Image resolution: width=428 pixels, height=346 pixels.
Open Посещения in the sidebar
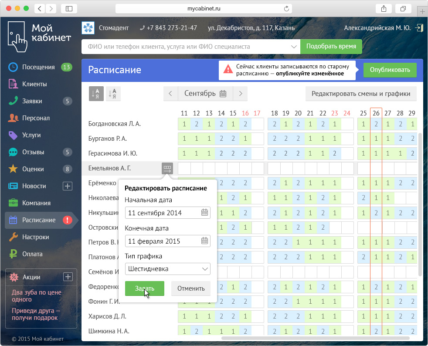[39, 67]
